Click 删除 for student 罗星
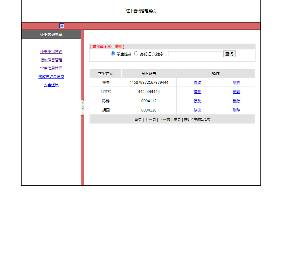The height and width of the screenshot is (263, 282). coord(236,82)
